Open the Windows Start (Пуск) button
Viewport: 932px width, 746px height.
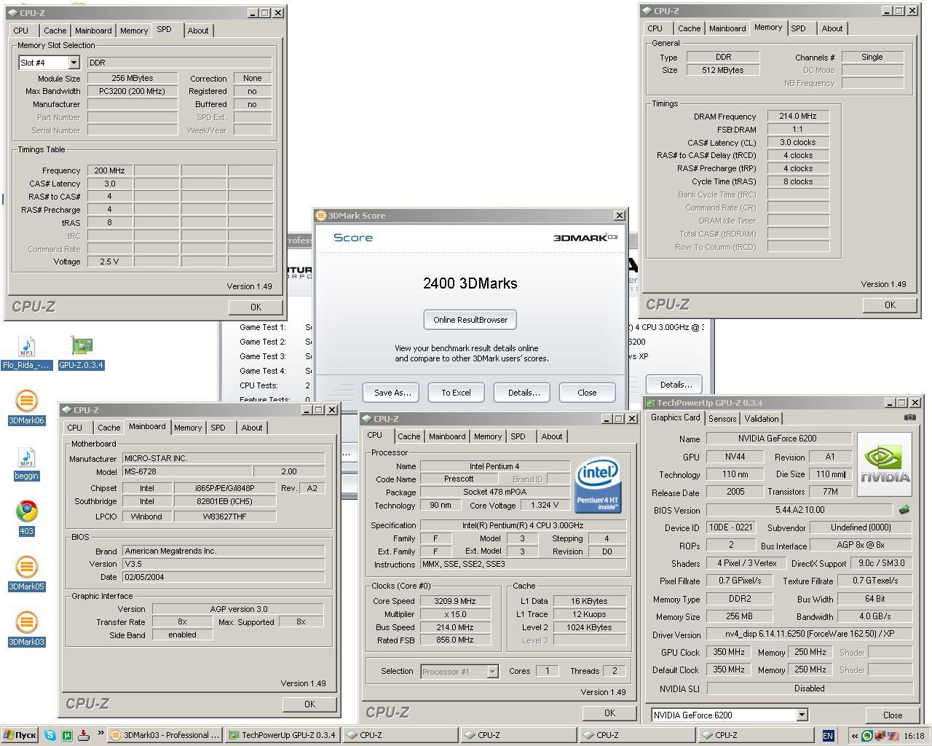click(20, 735)
